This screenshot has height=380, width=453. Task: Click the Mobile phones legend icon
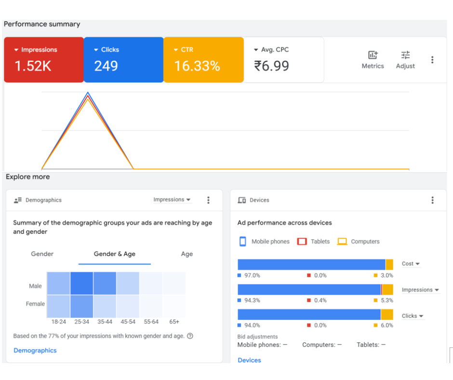click(x=243, y=242)
